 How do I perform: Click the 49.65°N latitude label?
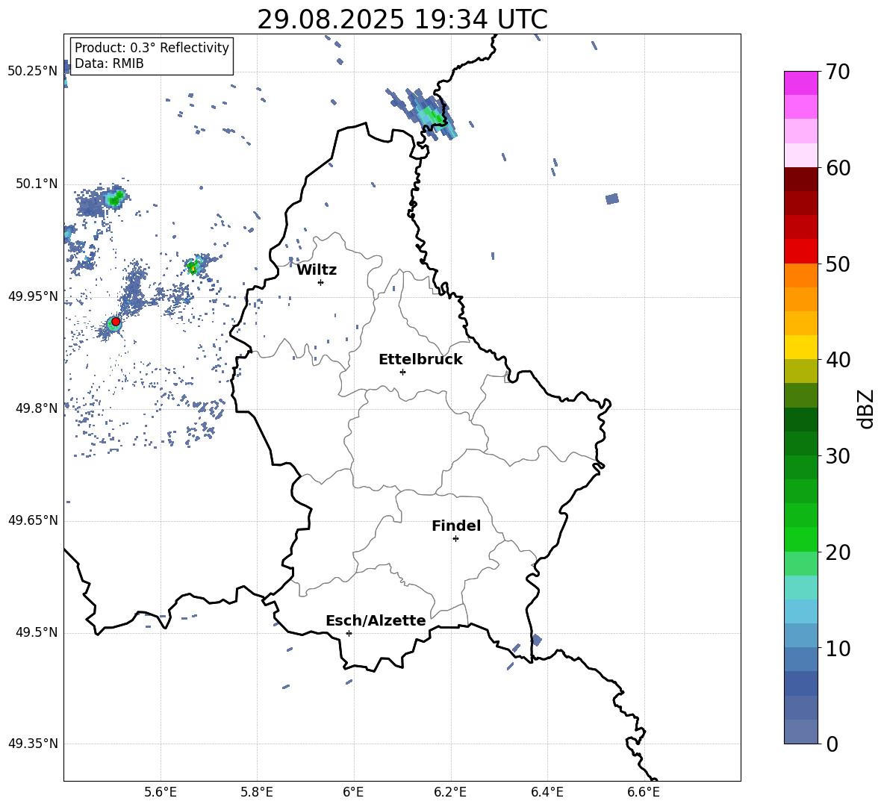tap(33, 520)
